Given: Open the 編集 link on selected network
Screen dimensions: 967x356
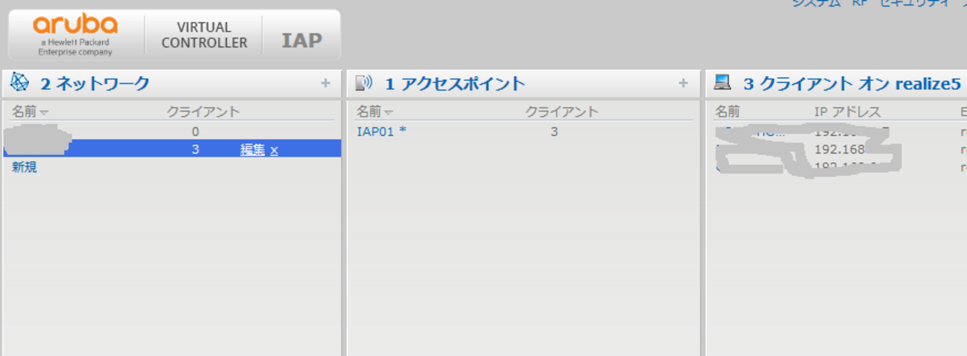Looking at the screenshot, I should pos(252,149).
